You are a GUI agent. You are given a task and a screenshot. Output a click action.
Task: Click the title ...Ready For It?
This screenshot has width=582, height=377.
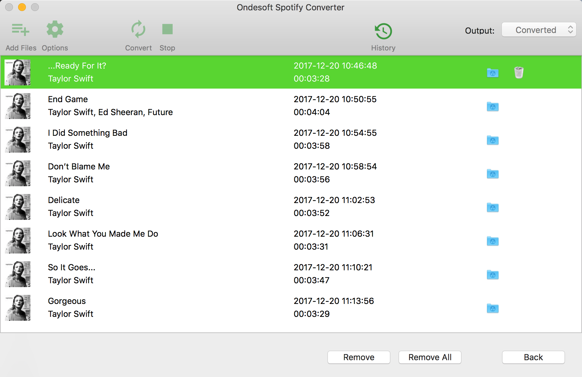click(x=77, y=66)
